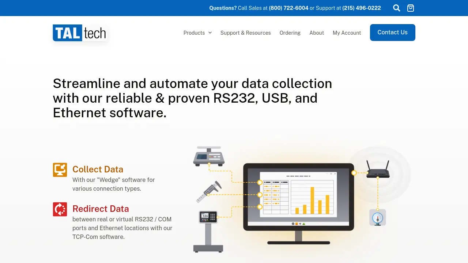Go to the Ordering page
Viewport: 468px width, 263px height.
click(x=290, y=33)
